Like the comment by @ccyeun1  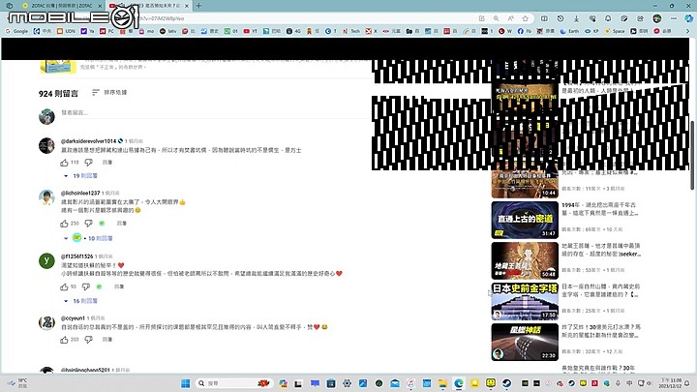tap(65, 340)
